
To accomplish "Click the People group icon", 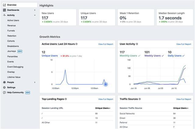I will pyautogui.click(x=4, y=82).
